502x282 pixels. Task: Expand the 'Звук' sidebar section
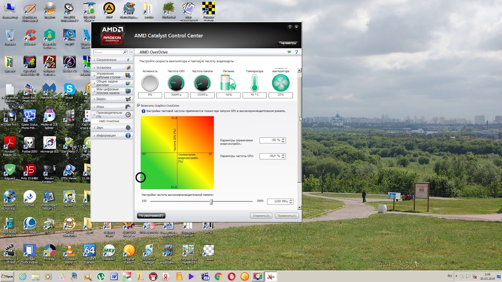tap(112, 128)
